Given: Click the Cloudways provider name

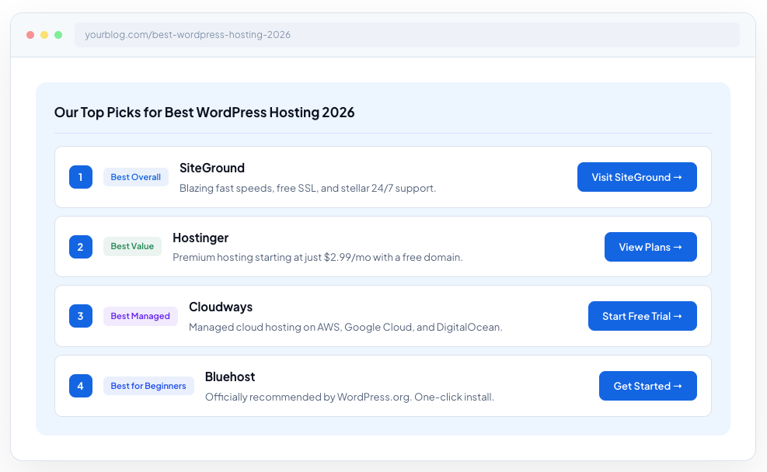Looking at the screenshot, I should (x=221, y=307).
